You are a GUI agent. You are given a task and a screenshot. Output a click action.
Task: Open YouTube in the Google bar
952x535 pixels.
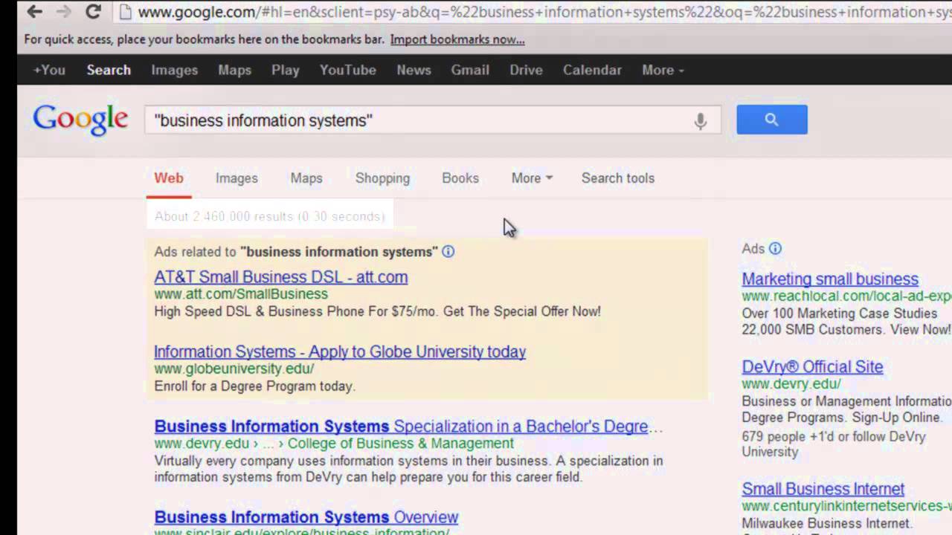click(347, 70)
